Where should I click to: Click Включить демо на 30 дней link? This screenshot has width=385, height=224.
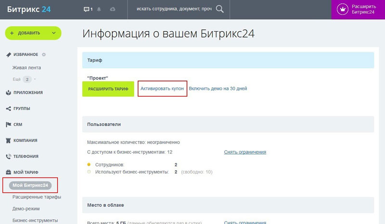(218, 88)
